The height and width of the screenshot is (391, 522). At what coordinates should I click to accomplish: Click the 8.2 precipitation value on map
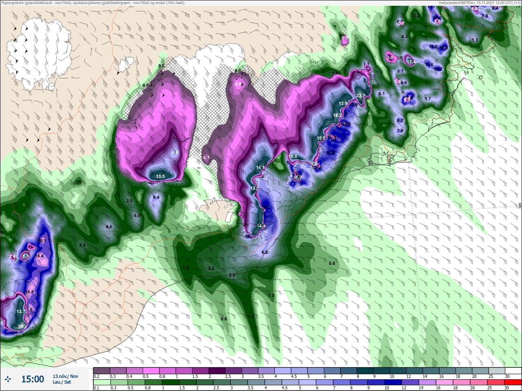(x=400, y=120)
